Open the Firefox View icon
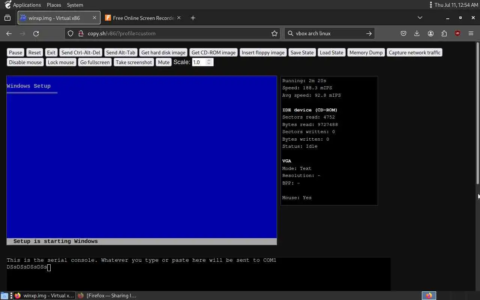This screenshot has width=480, height=300. tap(7, 18)
